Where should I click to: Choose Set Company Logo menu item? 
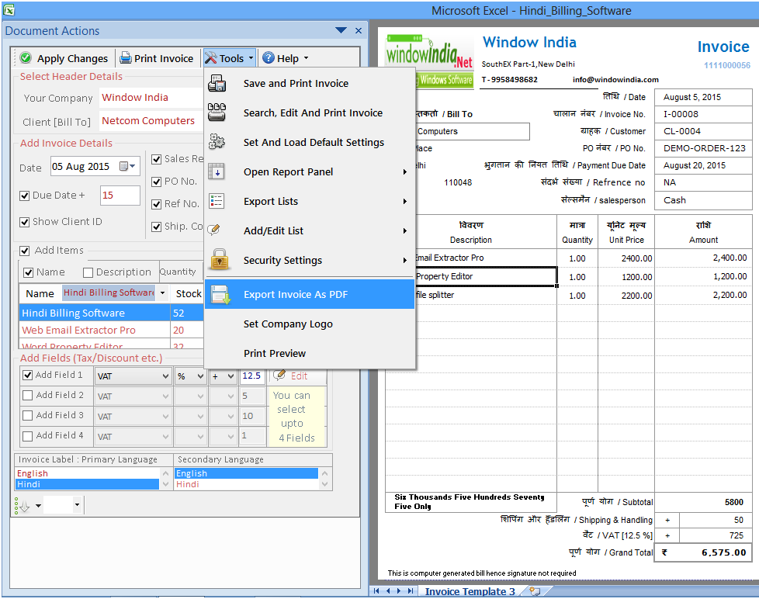(x=310, y=324)
